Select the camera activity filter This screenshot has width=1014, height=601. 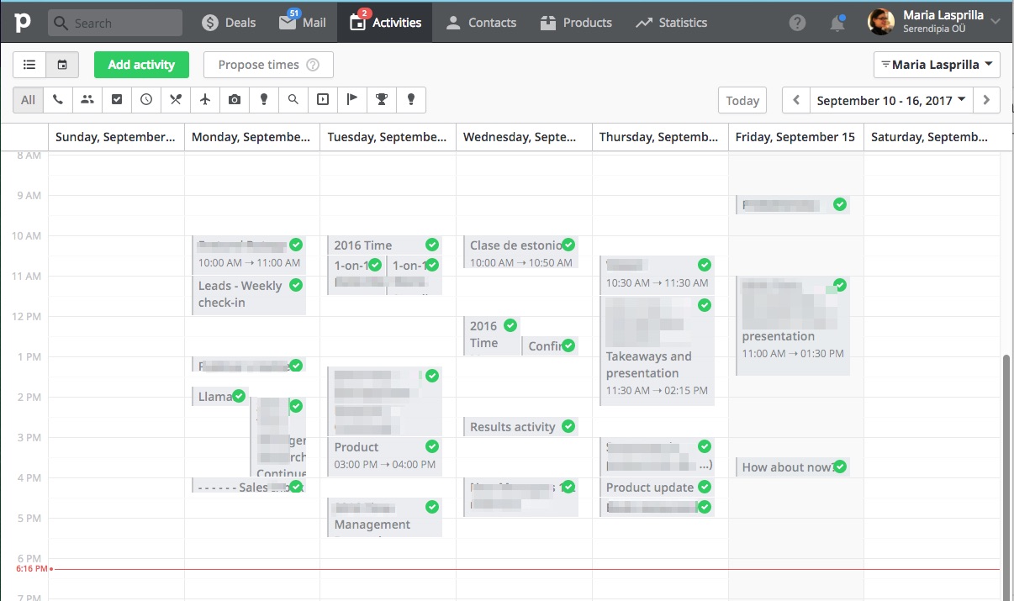(235, 100)
